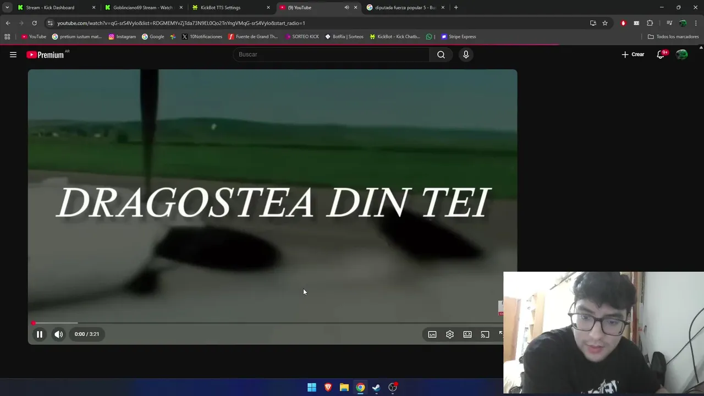Open the YouTube hamburger guide menu
704x396 pixels.
coord(13,54)
